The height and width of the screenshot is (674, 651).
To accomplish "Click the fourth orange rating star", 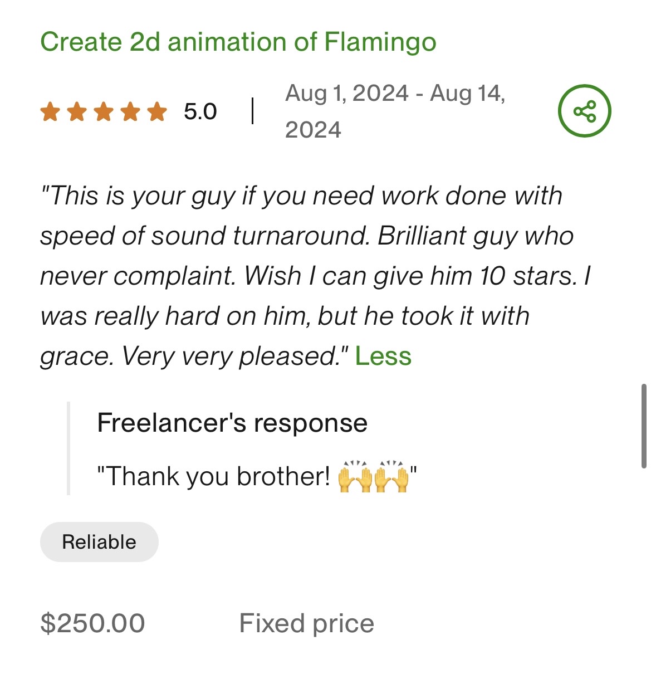I will click(x=130, y=111).
